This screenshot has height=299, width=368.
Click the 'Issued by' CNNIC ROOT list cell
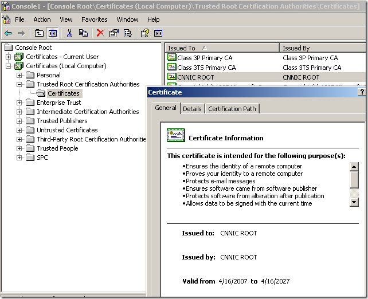point(301,77)
